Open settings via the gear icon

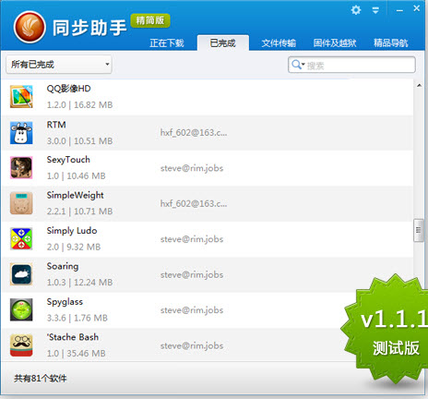coord(356,10)
